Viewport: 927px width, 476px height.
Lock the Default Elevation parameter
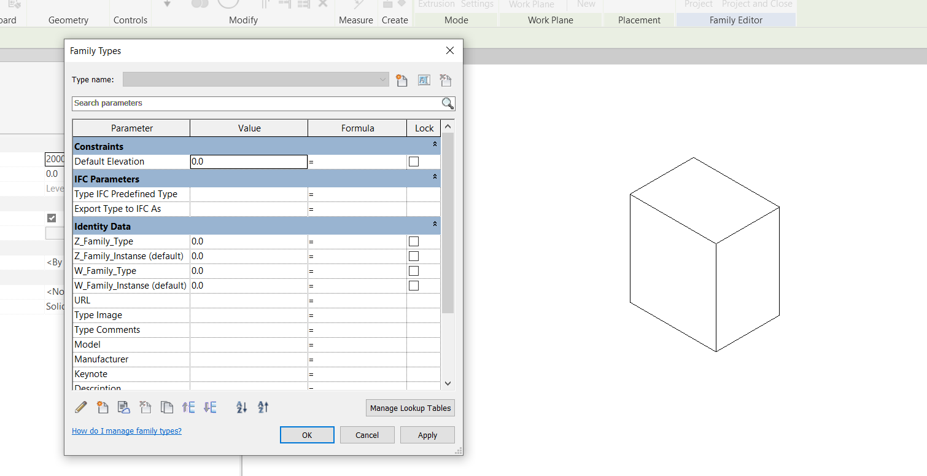pos(413,161)
